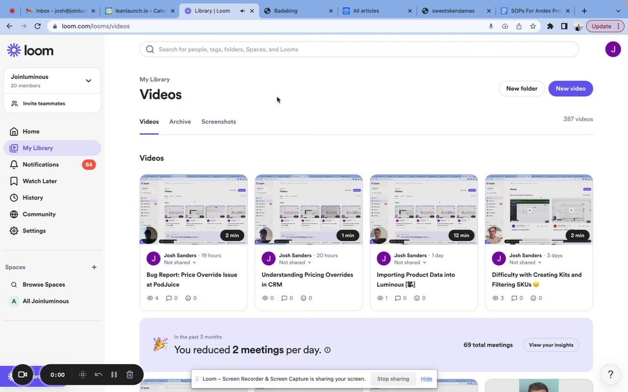Click comments icon on Pricing Overrides video
The height and width of the screenshot is (392, 628).
(284, 298)
